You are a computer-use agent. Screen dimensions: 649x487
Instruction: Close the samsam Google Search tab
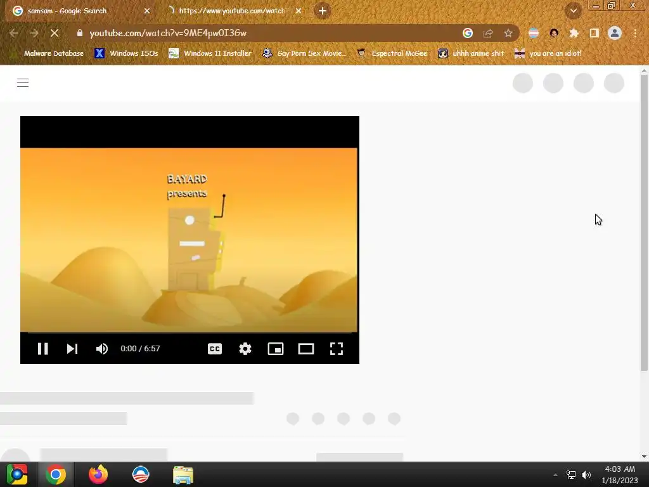click(147, 11)
